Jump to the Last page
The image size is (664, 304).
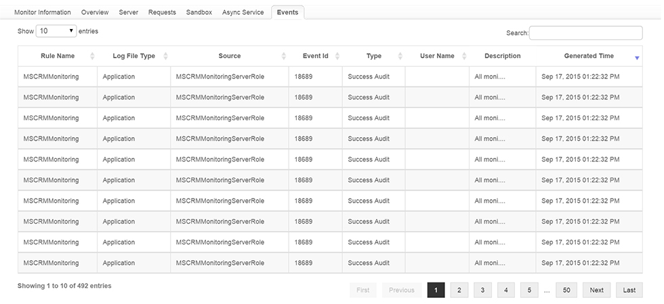click(x=629, y=290)
